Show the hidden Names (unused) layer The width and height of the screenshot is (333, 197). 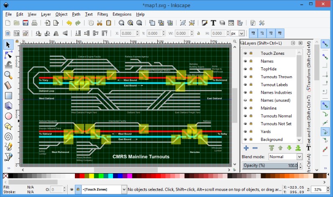[x=245, y=100]
